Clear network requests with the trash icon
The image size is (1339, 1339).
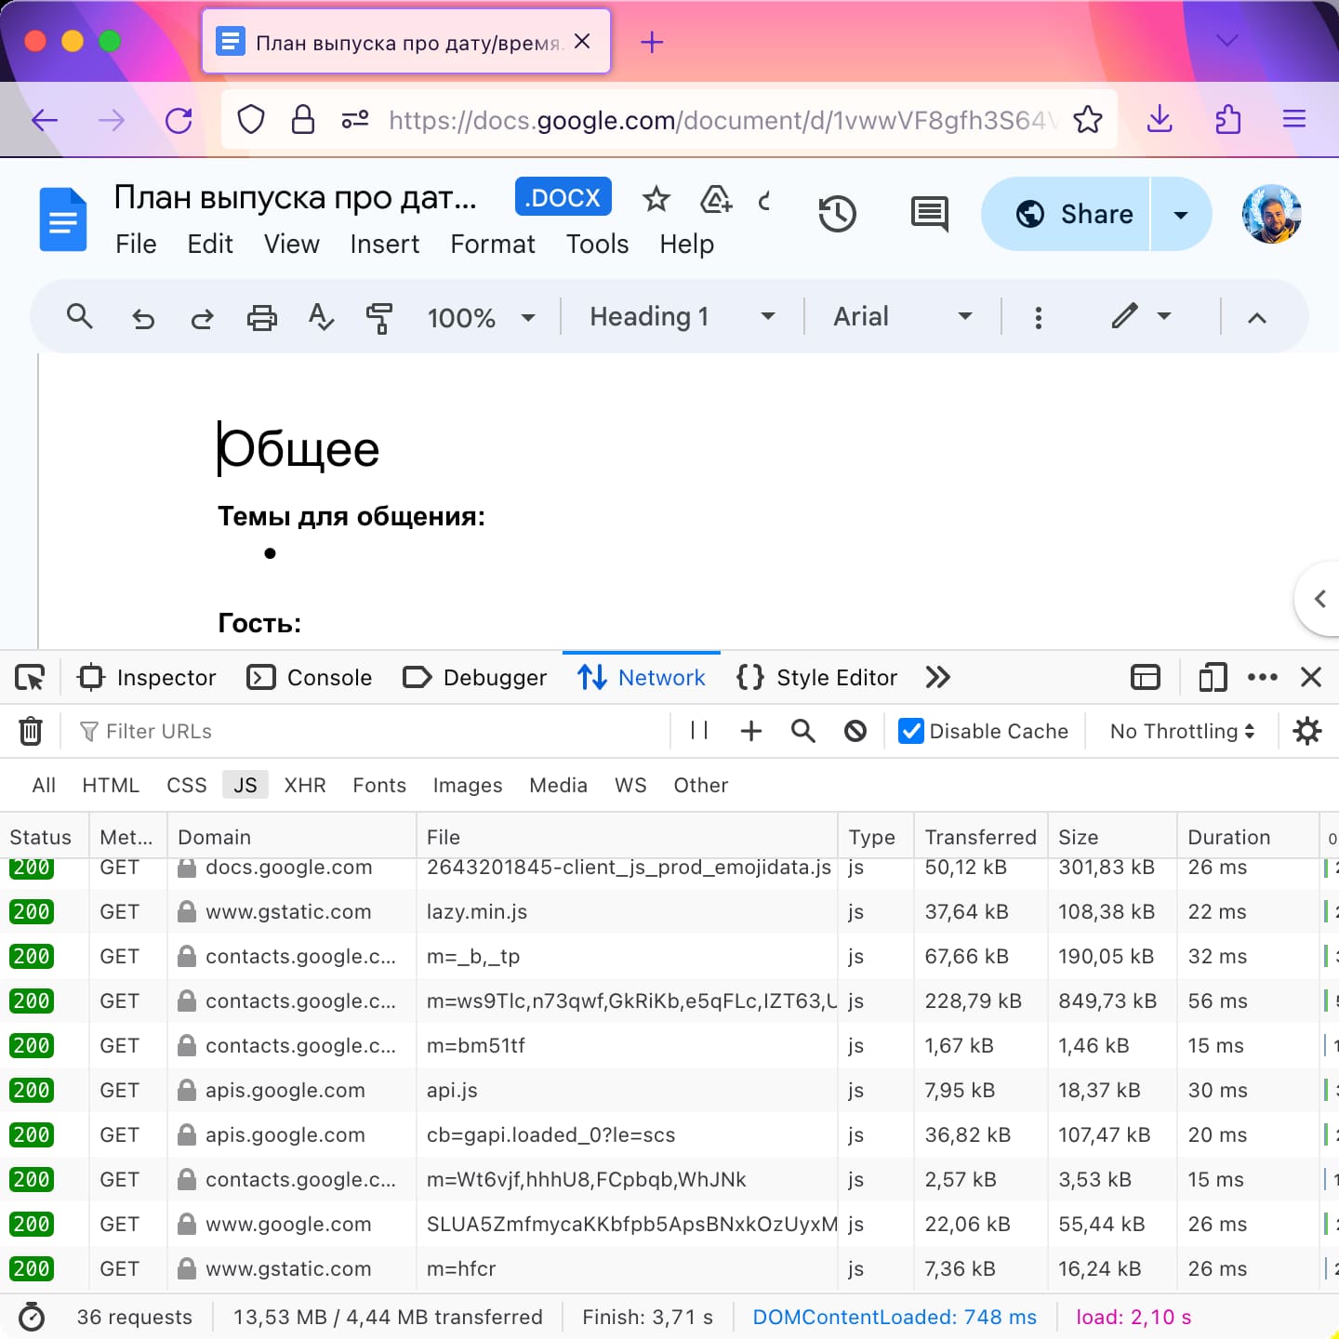click(31, 731)
